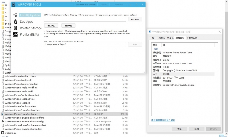Select the 大小 110 KB property row

click(183, 74)
